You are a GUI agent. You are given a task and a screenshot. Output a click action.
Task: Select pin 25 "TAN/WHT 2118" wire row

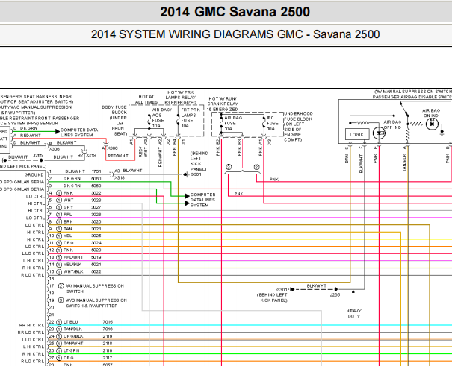click(x=81, y=344)
